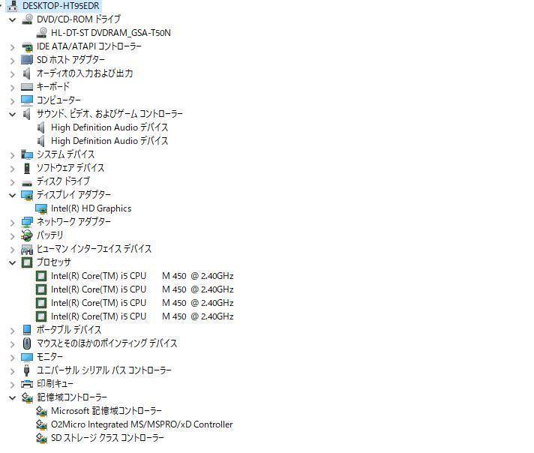The width and height of the screenshot is (534, 453).
Task: Select the ソフトウェア デバイス label
Action: pos(70,168)
